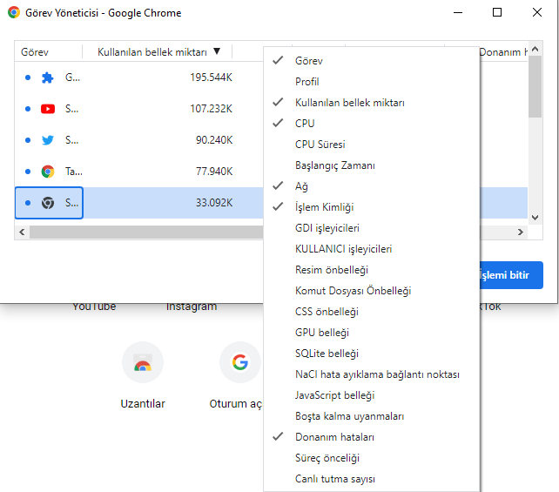Click the İşlemi bitir button
Viewport: 559px width, 492px height.
(x=509, y=275)
